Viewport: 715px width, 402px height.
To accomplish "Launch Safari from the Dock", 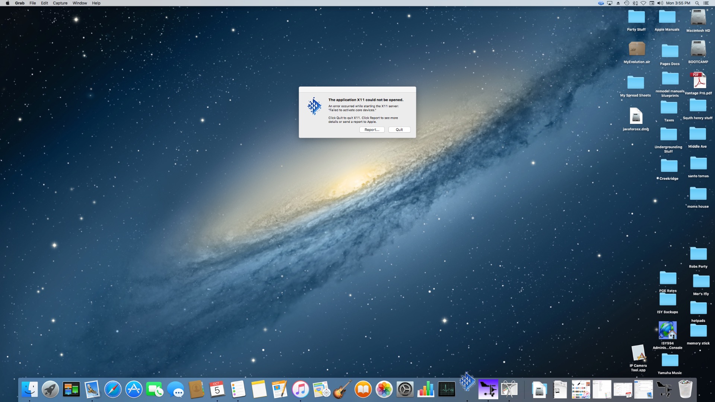I will [x=113, y=390].
